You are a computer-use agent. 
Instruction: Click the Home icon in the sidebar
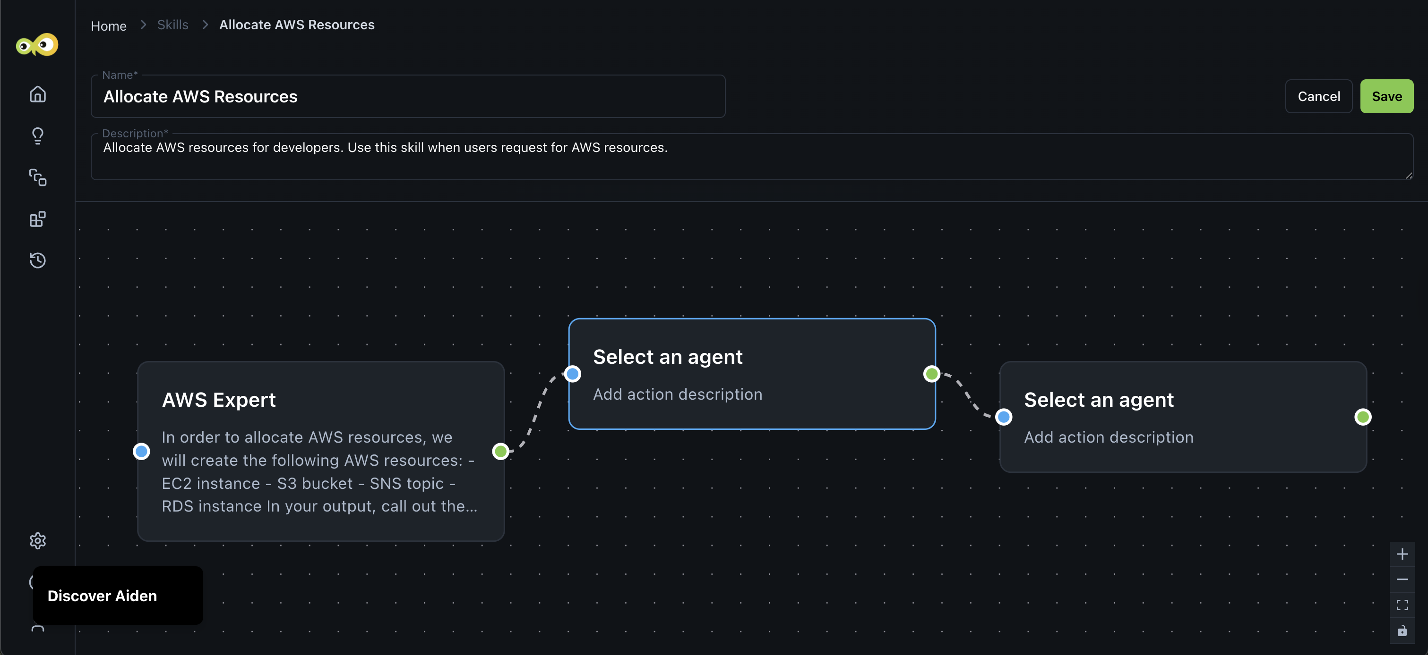(38, 94)
